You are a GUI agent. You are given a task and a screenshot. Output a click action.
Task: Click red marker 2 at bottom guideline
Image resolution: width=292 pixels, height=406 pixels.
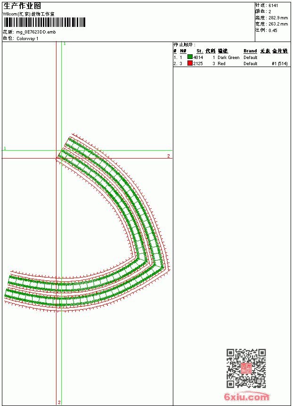coord(59,402)
